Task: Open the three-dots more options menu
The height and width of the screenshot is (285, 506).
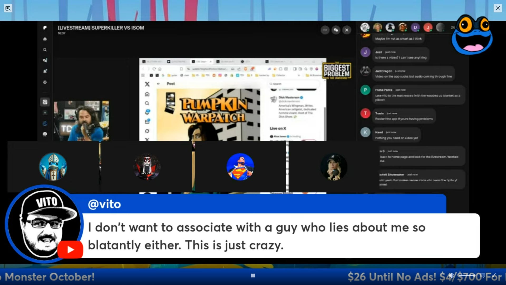Action: (x=325, y=30)
